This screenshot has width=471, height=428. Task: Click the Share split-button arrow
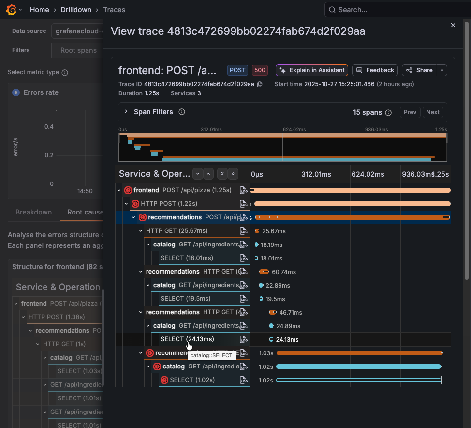[x=442, y=70]
